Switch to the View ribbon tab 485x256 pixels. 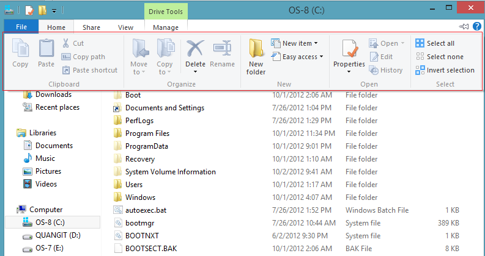(125, 27)
